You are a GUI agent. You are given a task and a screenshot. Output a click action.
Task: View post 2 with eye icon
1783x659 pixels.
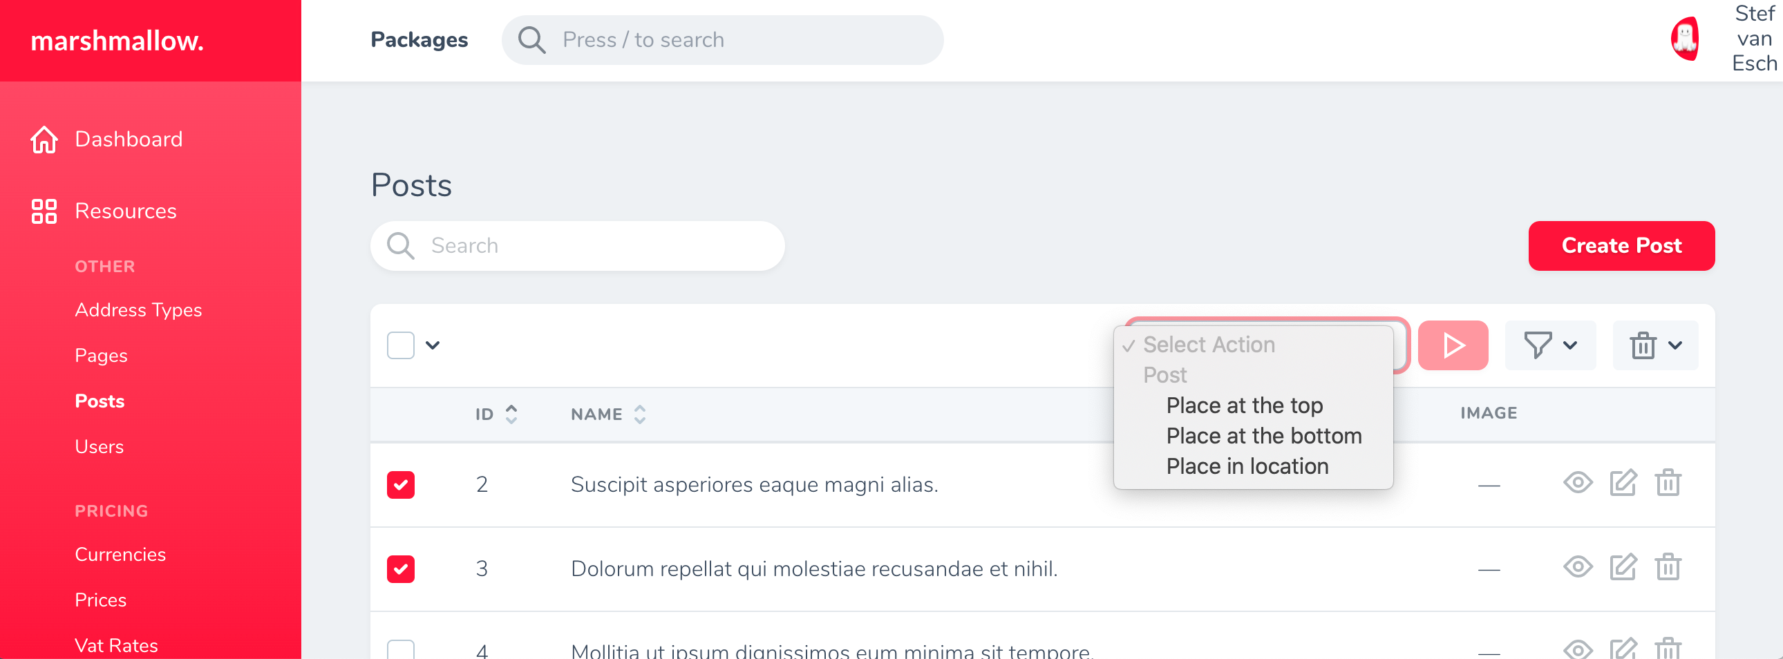1578,483
